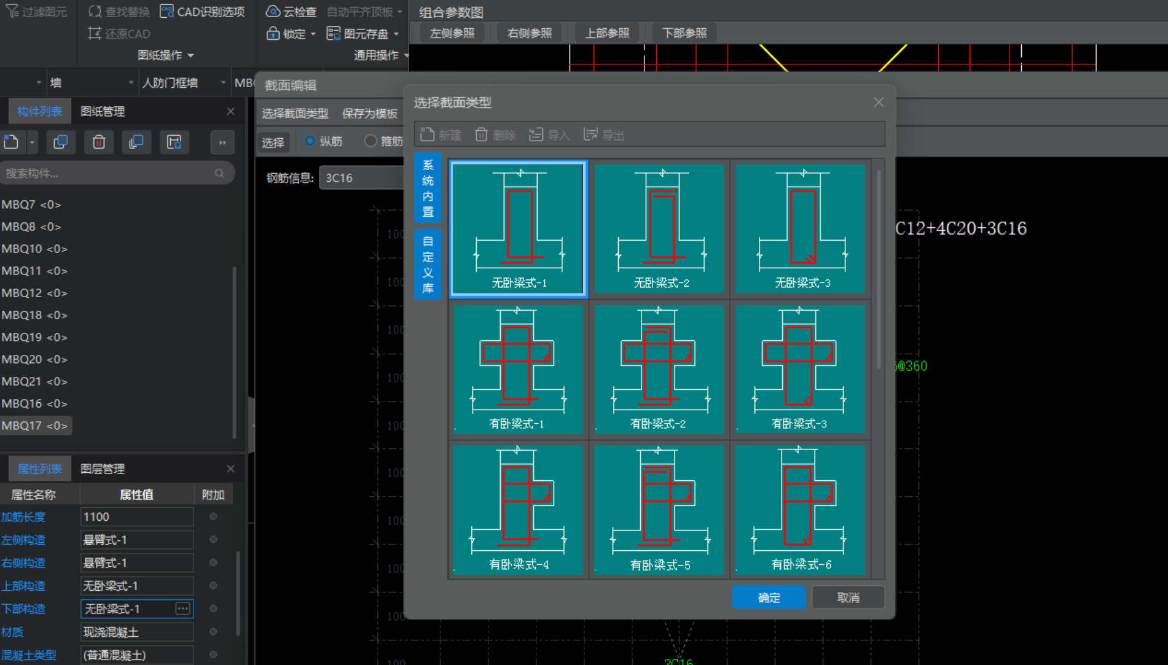Open CAD识别选项
The width and height of the screenshot is (1168, 665).
click(x=202, y=11)
